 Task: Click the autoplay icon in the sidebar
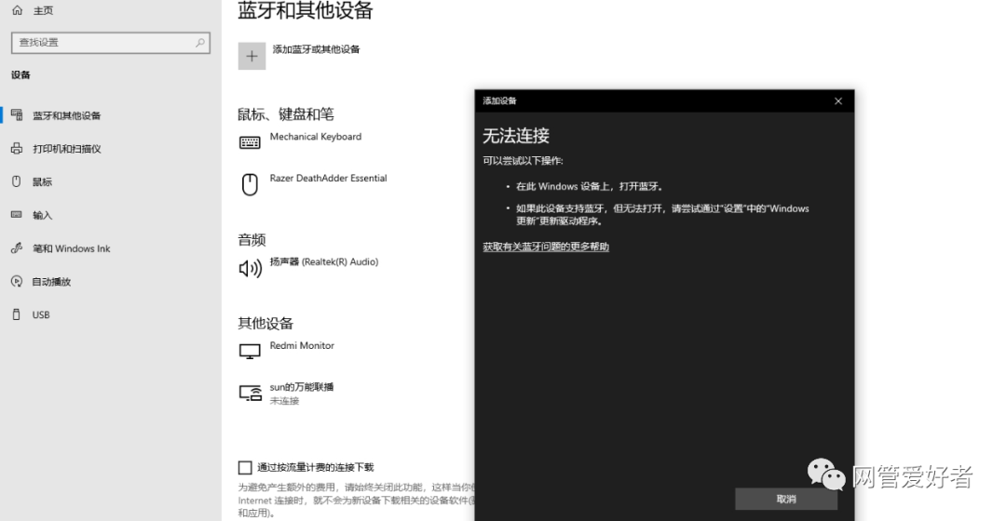pyautogui.click(x=17, y=281)
